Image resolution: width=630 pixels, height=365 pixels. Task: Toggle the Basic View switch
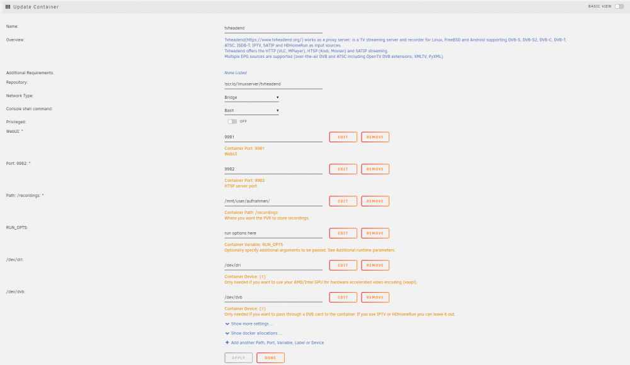tap(619, 6)
